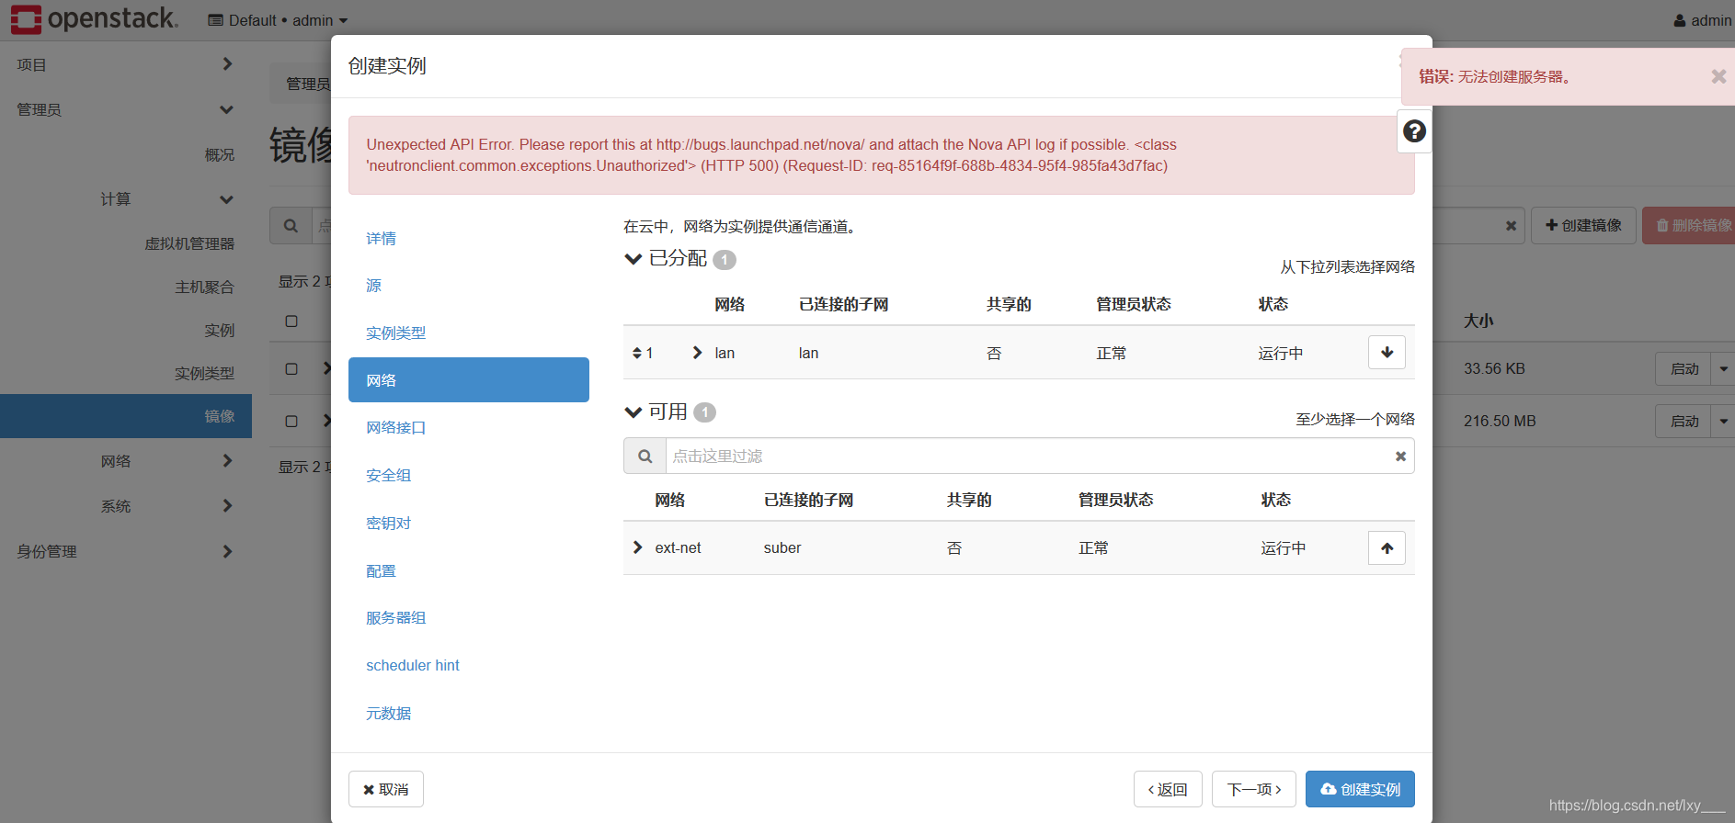Click the 下一项 next button
This screenshot has width=1735, height=823.
[x=1254, y=789]
